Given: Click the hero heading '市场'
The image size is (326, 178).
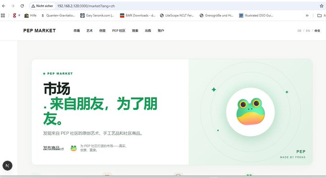Looking at the screenshot, I should coord(57,88).
